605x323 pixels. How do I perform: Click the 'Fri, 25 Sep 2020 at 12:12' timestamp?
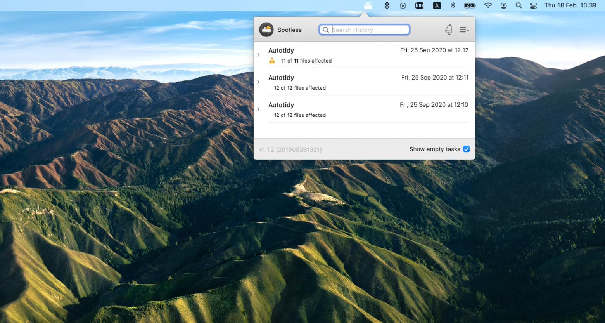tap(434, 50)
